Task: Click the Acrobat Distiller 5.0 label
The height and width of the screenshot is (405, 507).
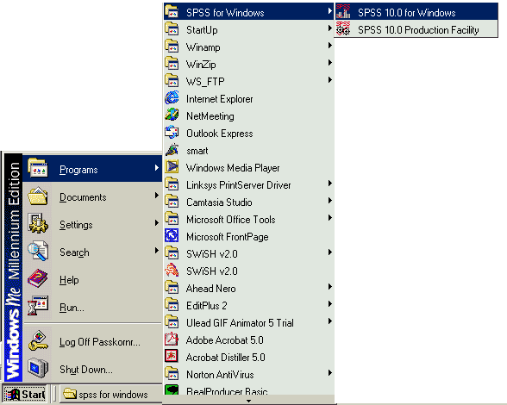Action: 225,357
